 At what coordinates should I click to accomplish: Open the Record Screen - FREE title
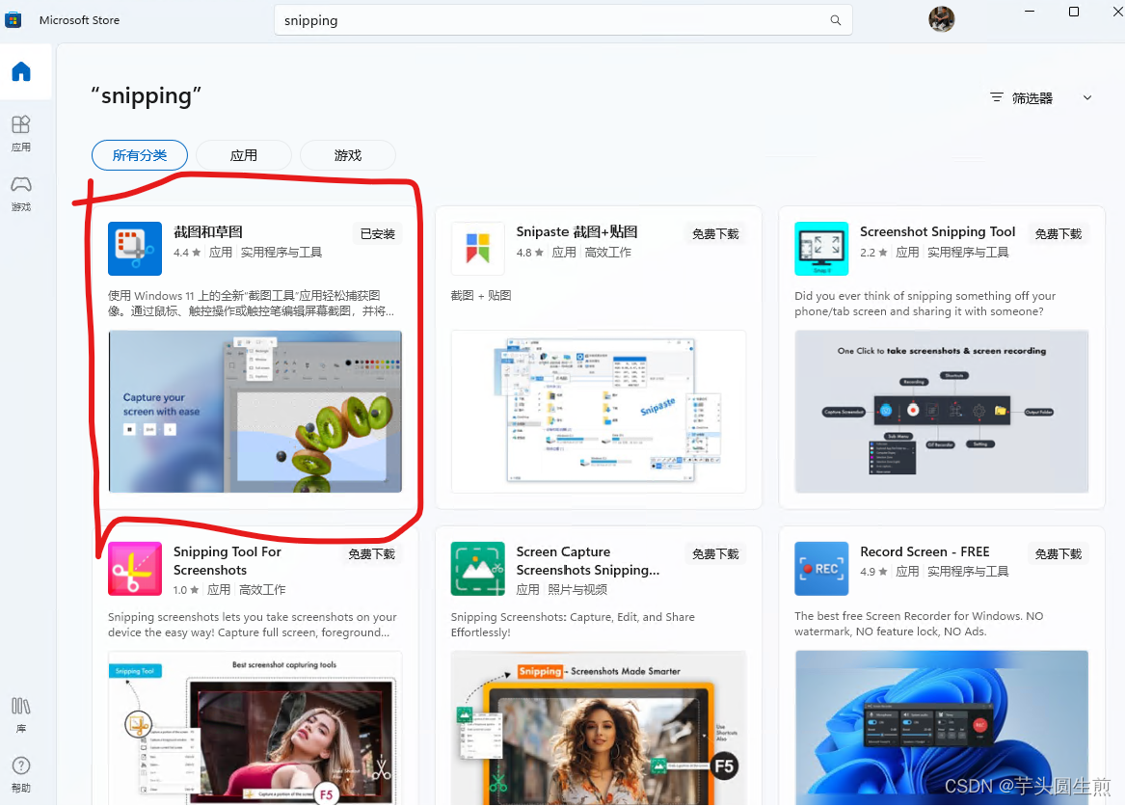[925, 551]
